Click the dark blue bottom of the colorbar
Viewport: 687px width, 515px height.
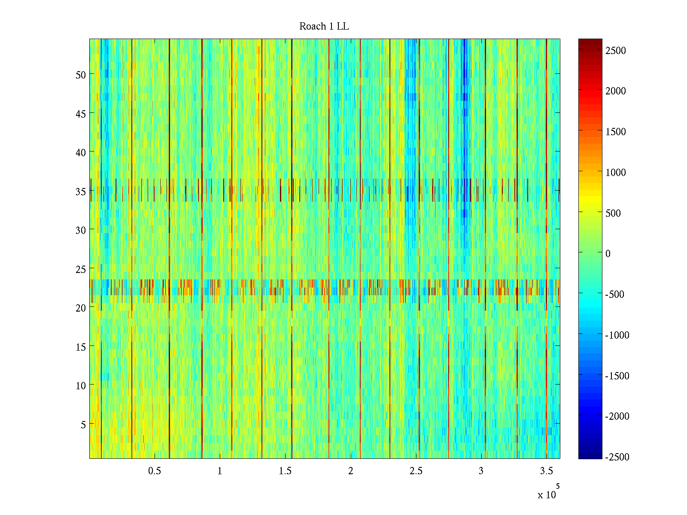[590, 455]
